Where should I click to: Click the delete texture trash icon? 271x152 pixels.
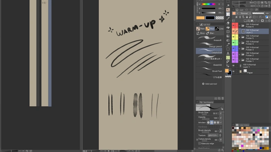tap(220, 135)
